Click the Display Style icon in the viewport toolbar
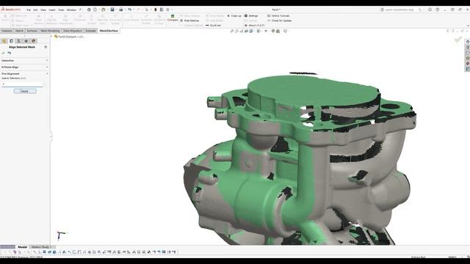The image size is (470, 264). pos(258,31)
